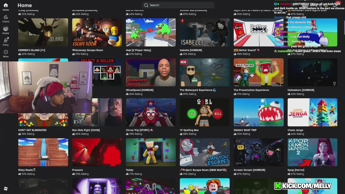The height and width of the screenshot is (194, 345).
Task: Open Kpop [Horror] game thumbnail
Action: [x=312, y=152]
